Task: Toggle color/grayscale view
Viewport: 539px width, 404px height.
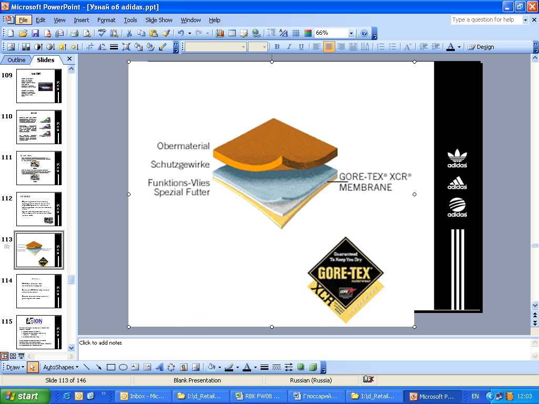Action: [x=308, y=33]
